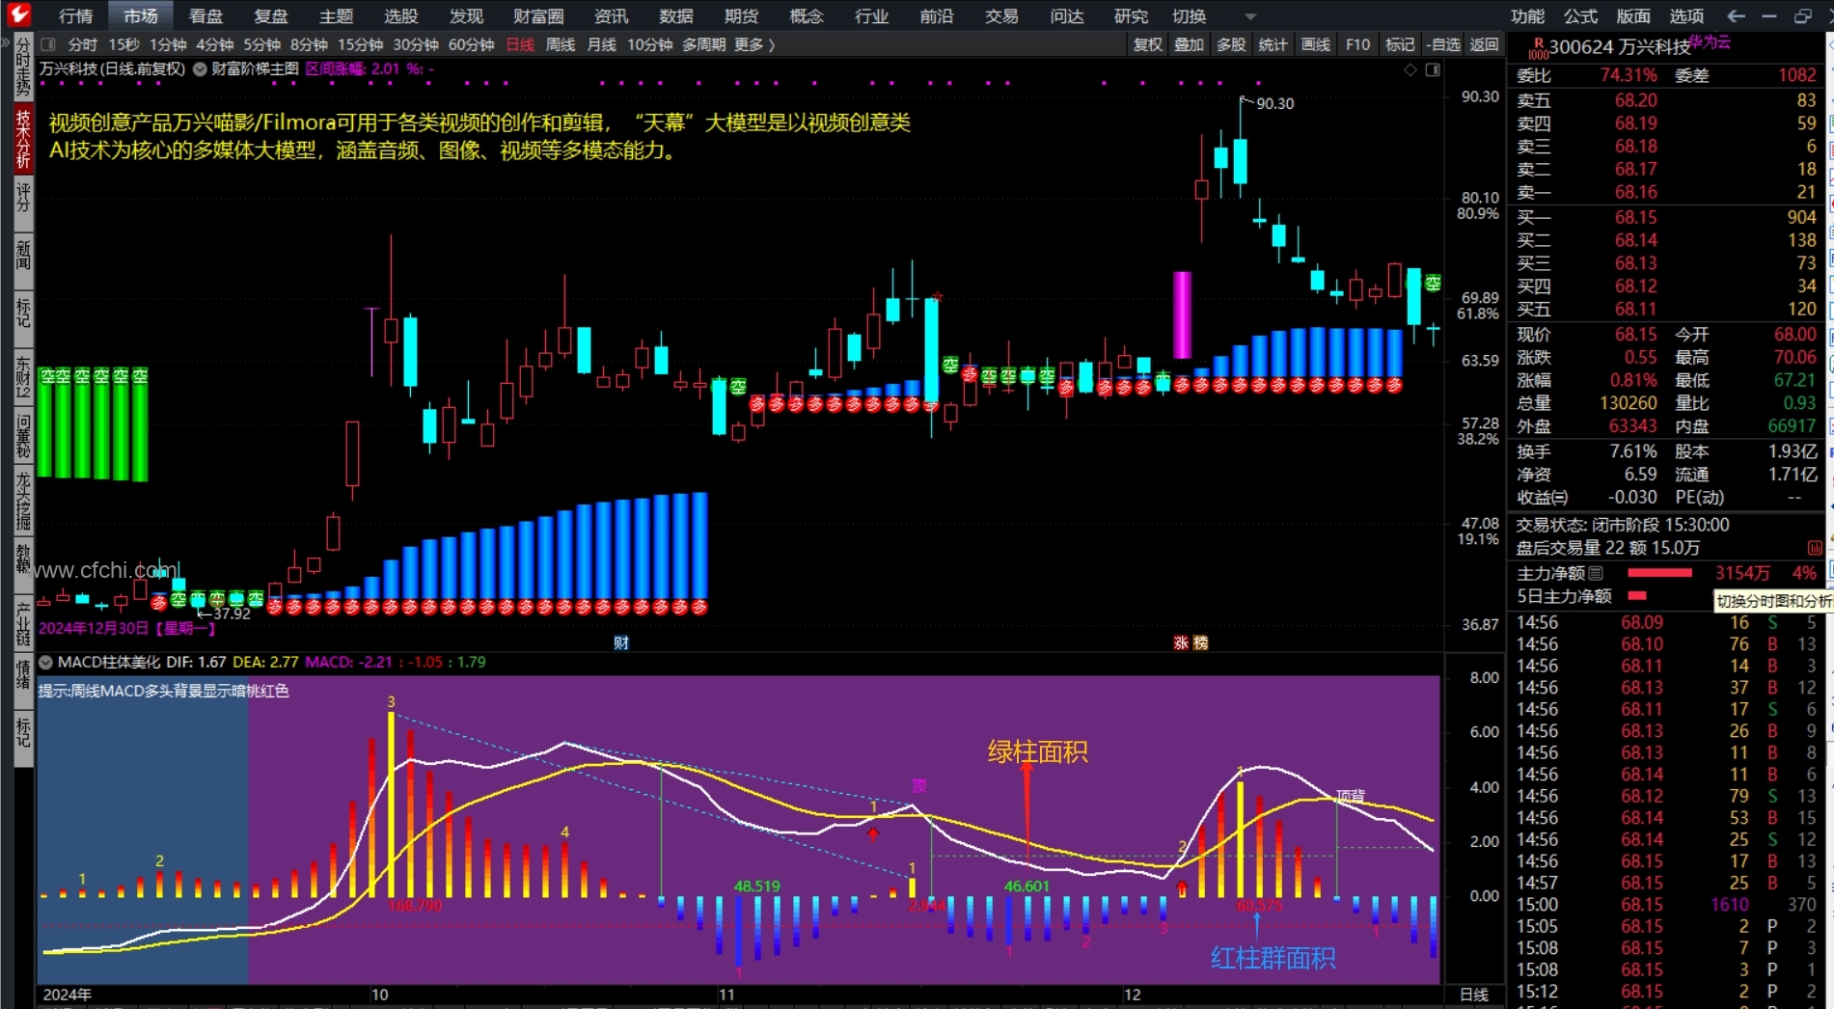Viewport: 1834px width, 1009px height.
Task: Select the 周线 period
Action: click(561, 44)
